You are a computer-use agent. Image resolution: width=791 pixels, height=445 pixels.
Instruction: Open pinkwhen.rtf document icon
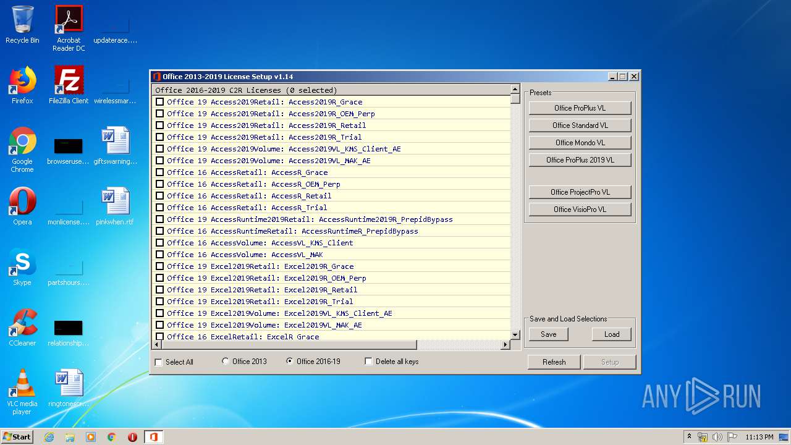point(116,206)
